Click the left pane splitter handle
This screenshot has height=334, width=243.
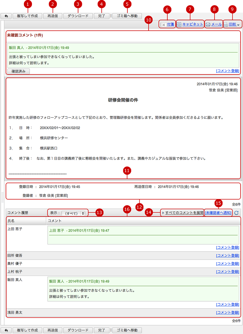click(2, 197)
